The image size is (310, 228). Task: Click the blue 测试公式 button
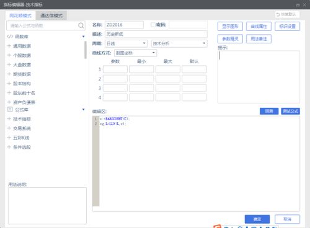290,111
